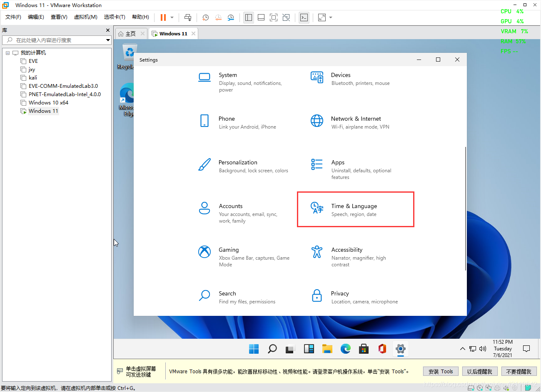The width and height of the screenshot is (541, 392).
Task: Open Accessibility settings category
Action: 350,257
